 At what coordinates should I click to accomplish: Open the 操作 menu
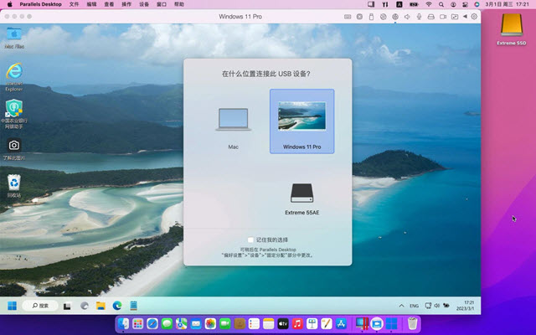tap(126, 4)
